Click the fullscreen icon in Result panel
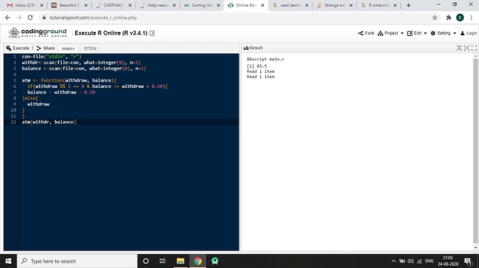The width and height of the screenshot is (479, 268). 474,48
